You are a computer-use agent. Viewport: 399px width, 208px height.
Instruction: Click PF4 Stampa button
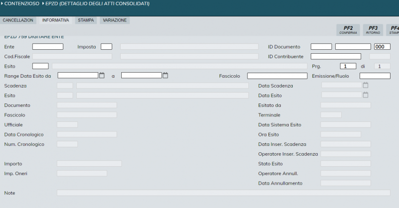[393, 30]
